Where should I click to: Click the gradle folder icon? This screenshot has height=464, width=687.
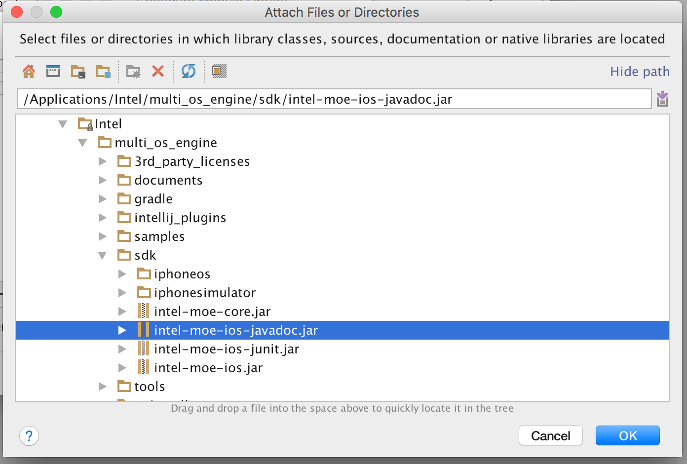(124, 199)
